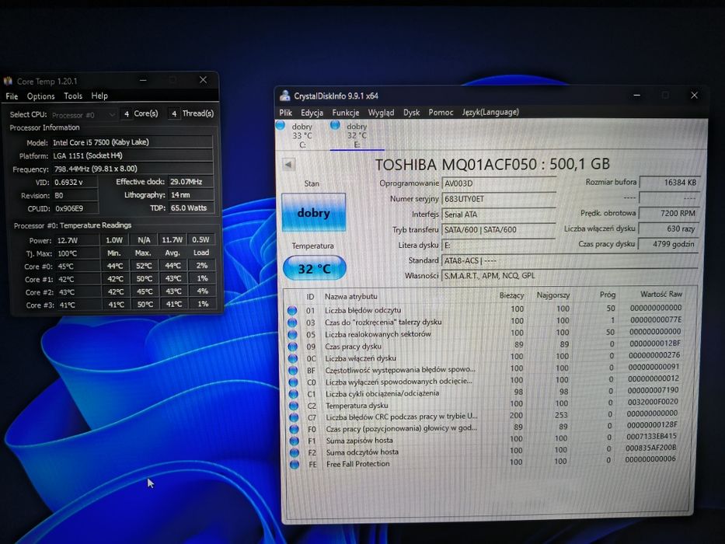Screen dimensions: 725x544
Task: Click the 32 °C temperature button
Action: point(314,268)
